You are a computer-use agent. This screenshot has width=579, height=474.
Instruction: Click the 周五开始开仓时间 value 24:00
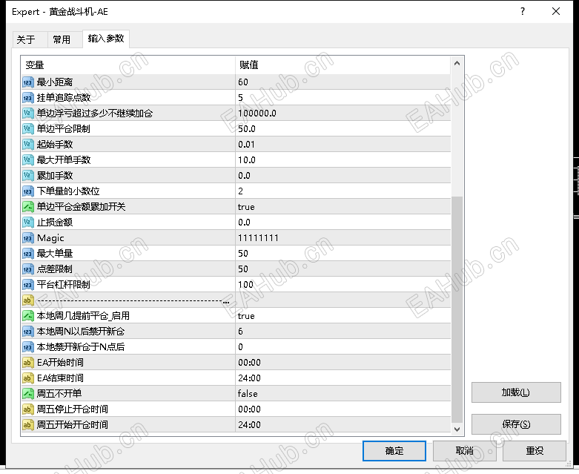249,425
